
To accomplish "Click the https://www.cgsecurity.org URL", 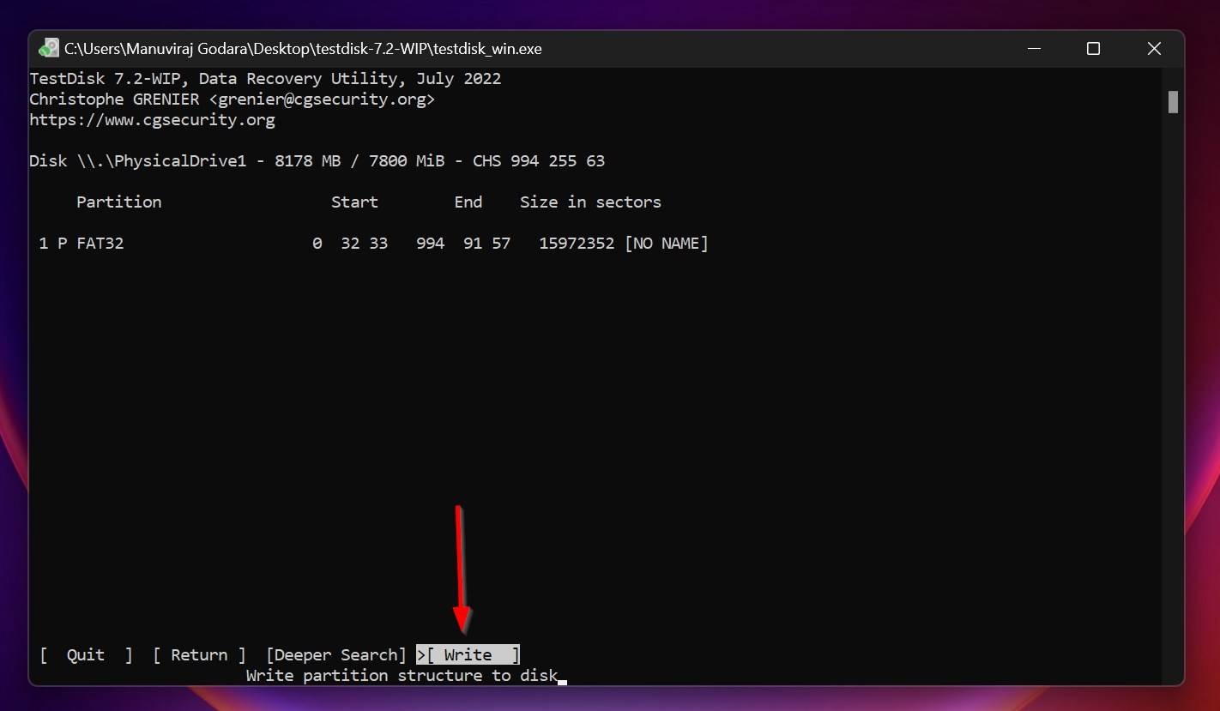I will pos(153,120).
